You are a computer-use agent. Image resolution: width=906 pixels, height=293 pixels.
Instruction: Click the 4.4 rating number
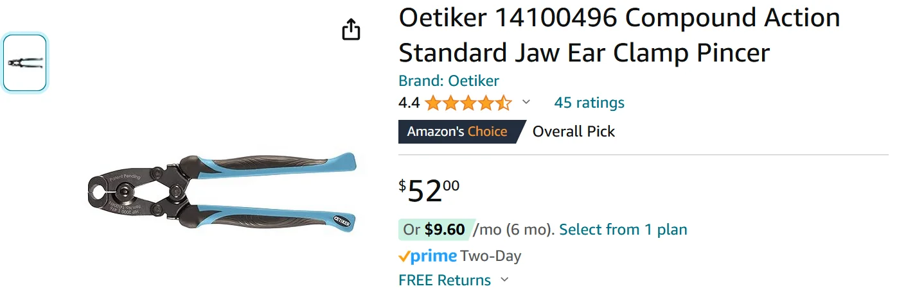point(409,103)
